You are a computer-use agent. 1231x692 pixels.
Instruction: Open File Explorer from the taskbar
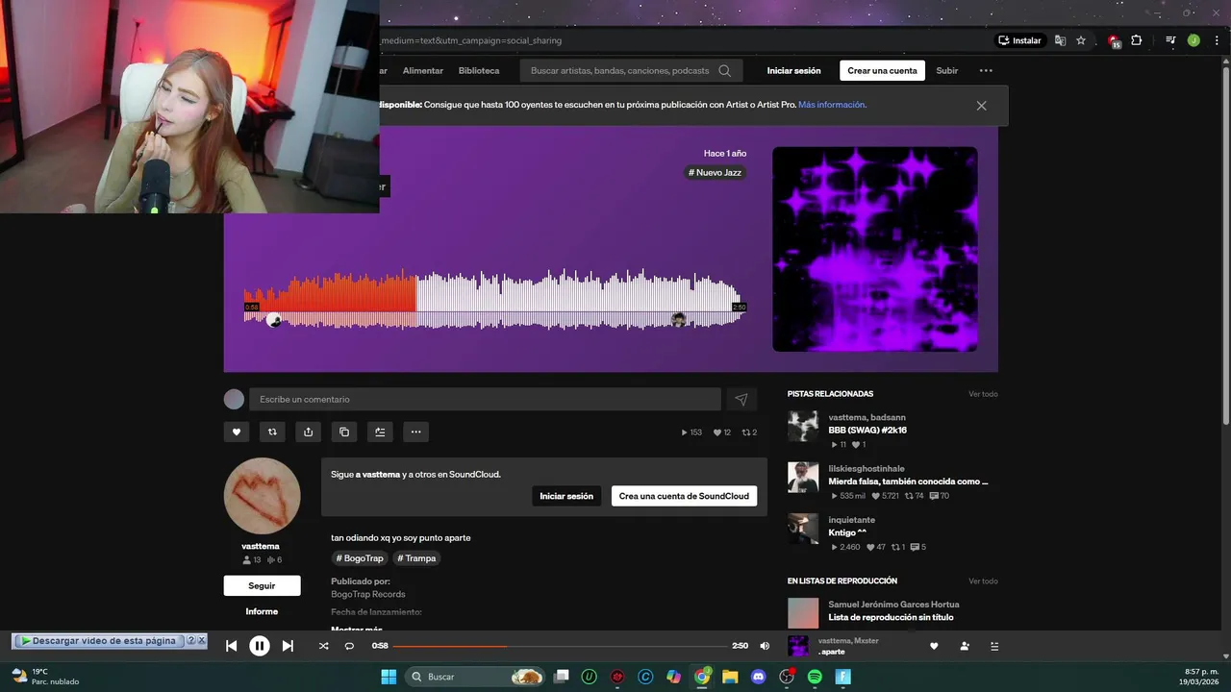point(730,677)
